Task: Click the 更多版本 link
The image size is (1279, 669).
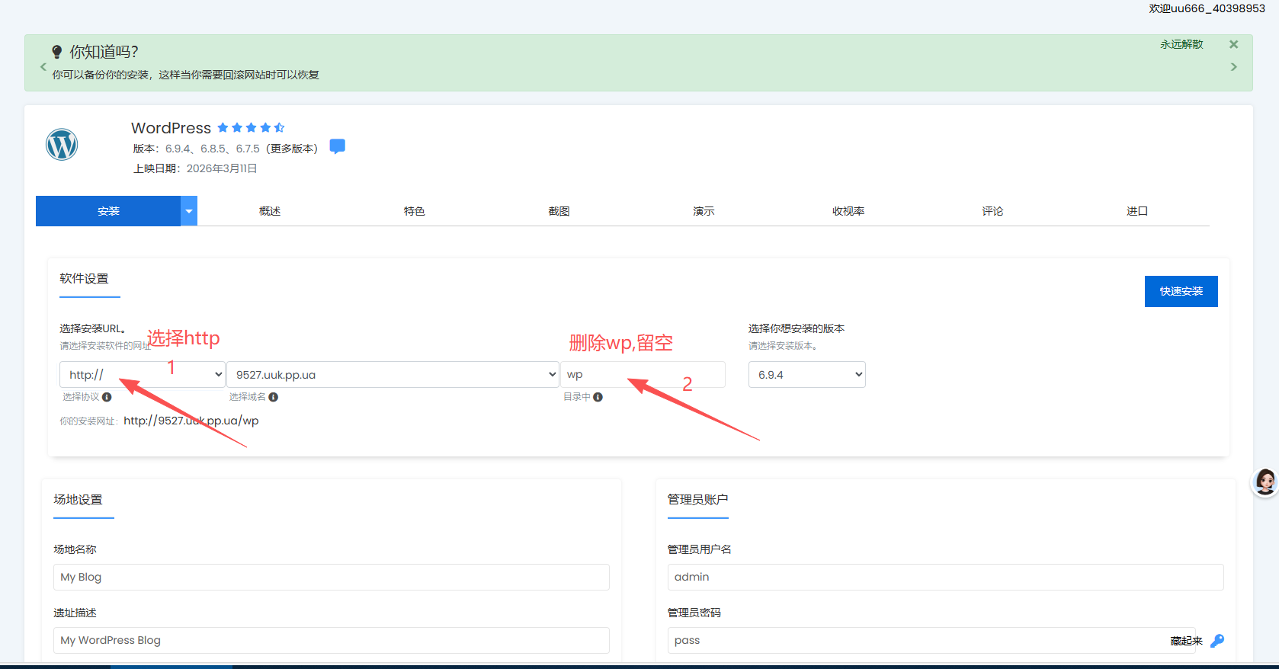Action: 293,149
